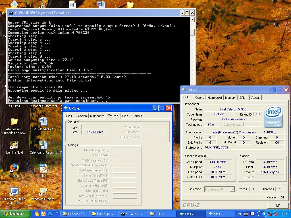
Task: Click the Dothan code name value
Action: pos(219,114)
